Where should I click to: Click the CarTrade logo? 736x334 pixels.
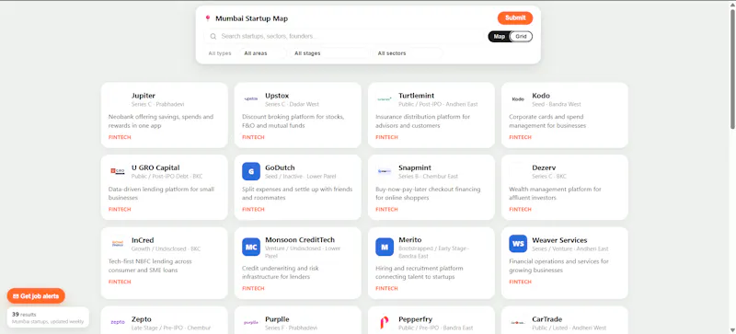pos(518,323)
